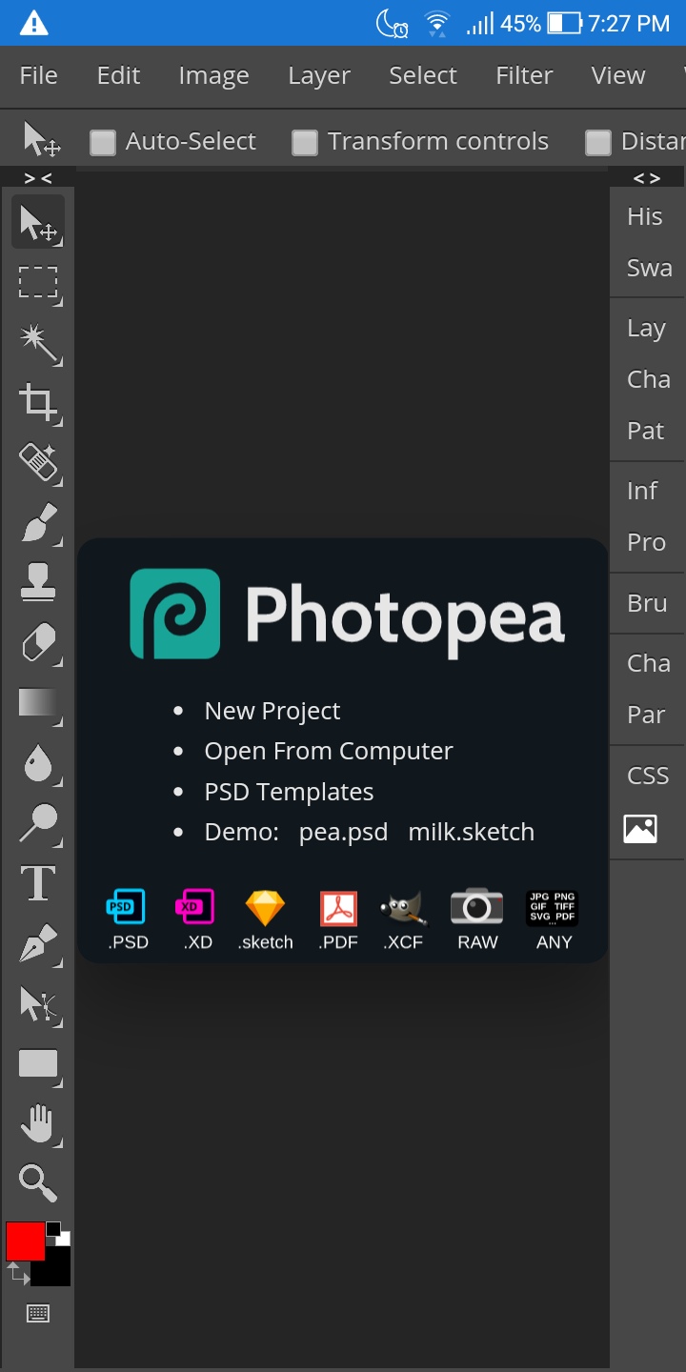Expand the History panel (His)
This screenshot has width=686, height=1372.
point(647,216)
